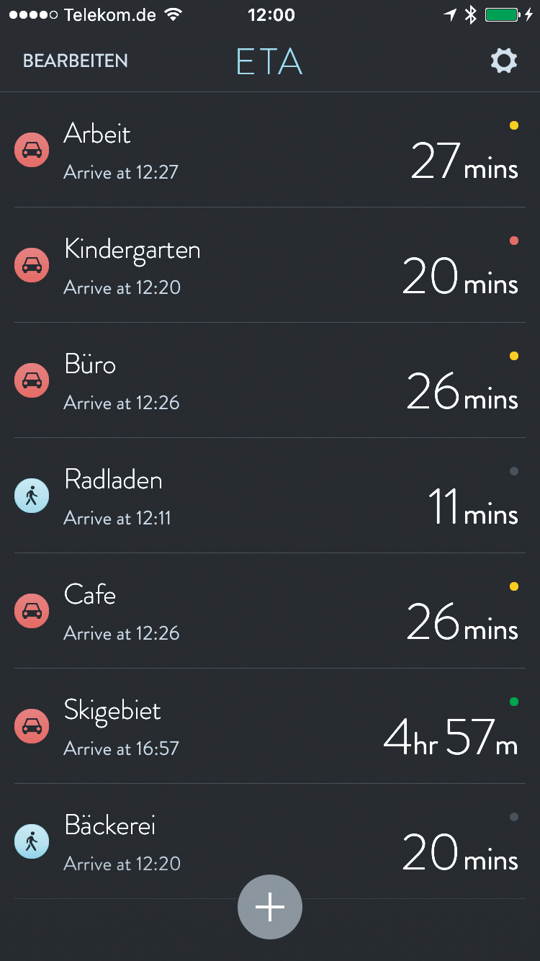Tap the red traffic dot for Kindergarten

pos(514,241)
